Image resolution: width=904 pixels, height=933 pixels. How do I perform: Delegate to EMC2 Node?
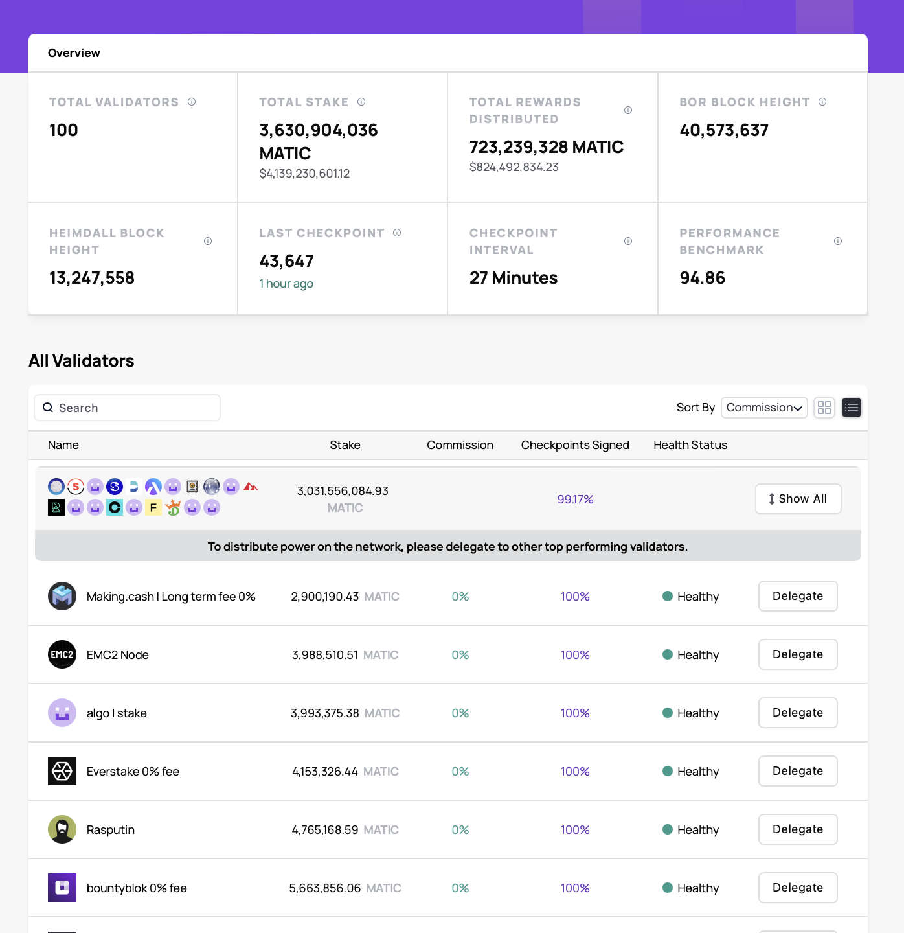[x=798, y=654]
